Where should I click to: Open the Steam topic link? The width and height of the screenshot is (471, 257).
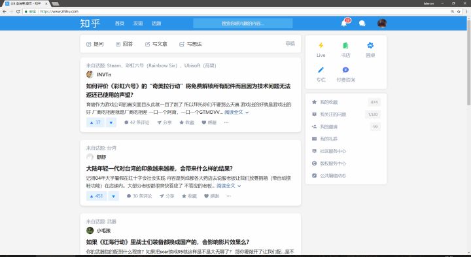pos(114,65)
